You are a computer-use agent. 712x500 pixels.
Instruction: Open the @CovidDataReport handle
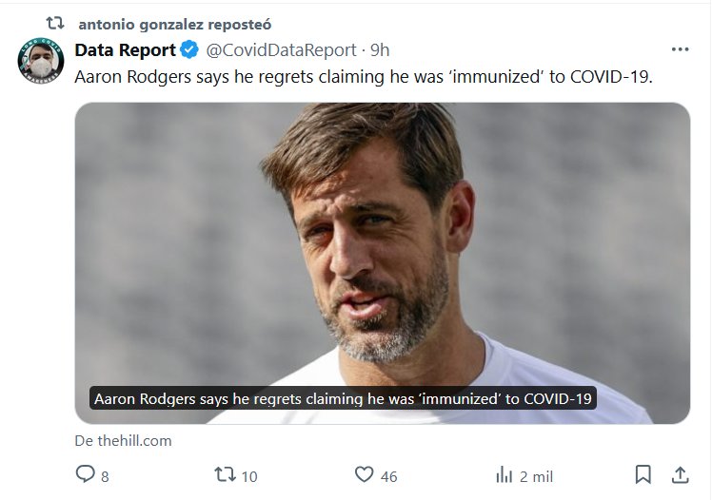point(281,49)
